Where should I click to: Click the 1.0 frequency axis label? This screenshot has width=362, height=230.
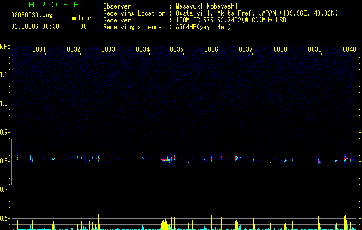click(x=5, y=103)
